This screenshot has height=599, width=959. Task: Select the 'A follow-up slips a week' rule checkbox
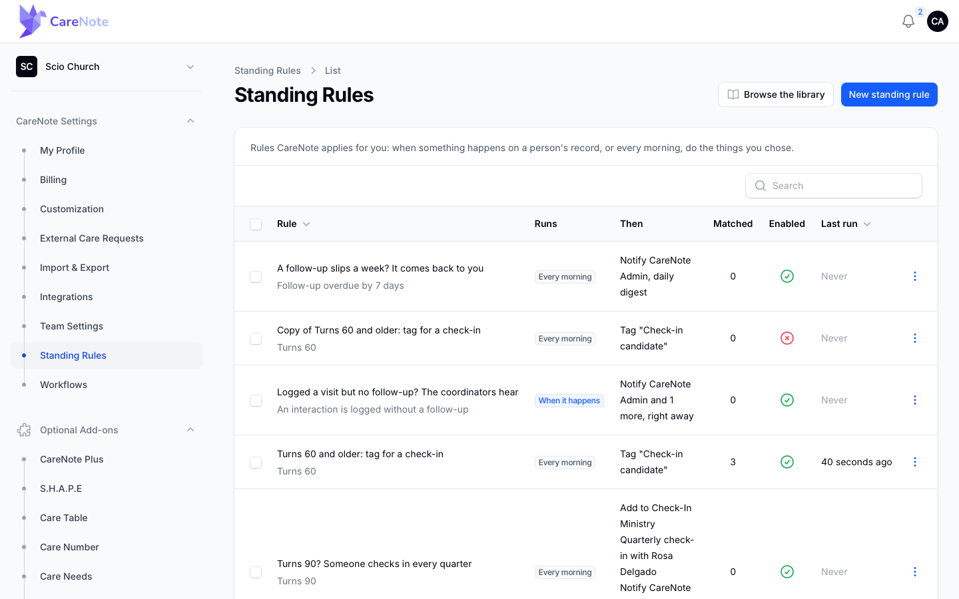point(256,277)
